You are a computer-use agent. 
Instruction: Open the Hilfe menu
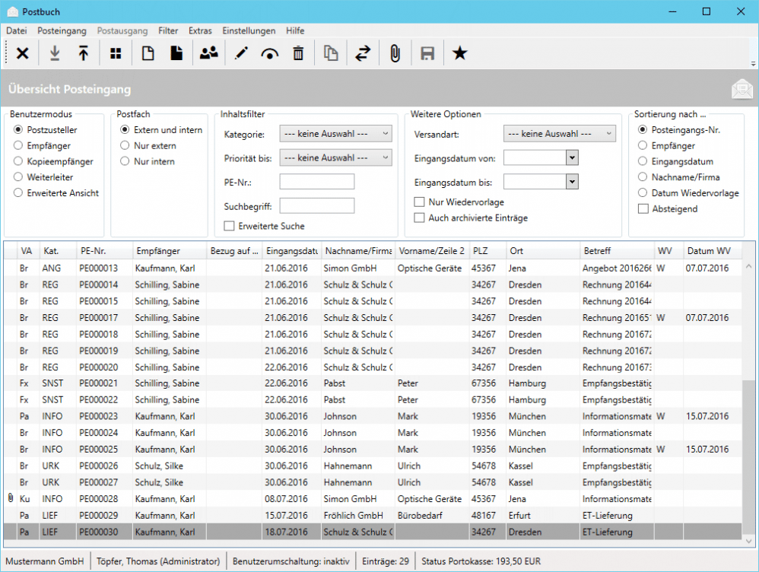click(x=295, y=30)
